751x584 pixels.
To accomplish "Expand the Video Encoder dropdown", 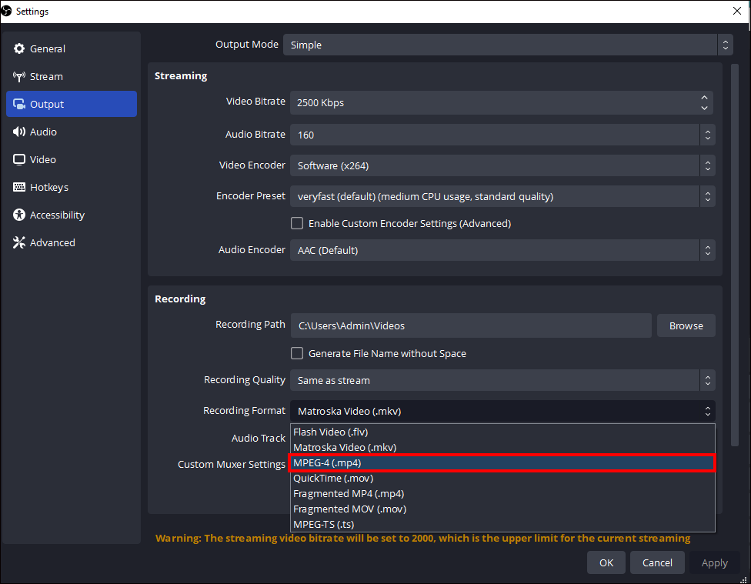I will [x=502, y=165].
